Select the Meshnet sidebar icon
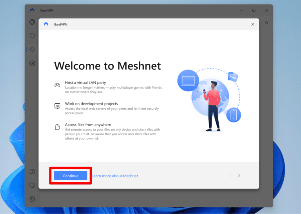Image resolution: width=301 pixels, height=214 pixels. [32, 49]
